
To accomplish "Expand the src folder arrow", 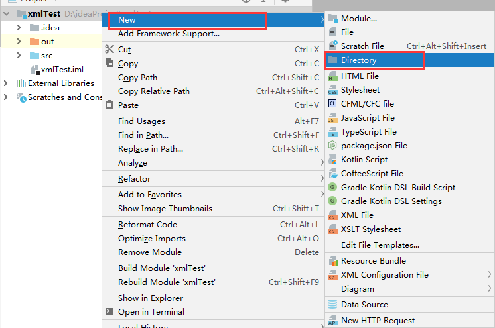I will 21,56.
